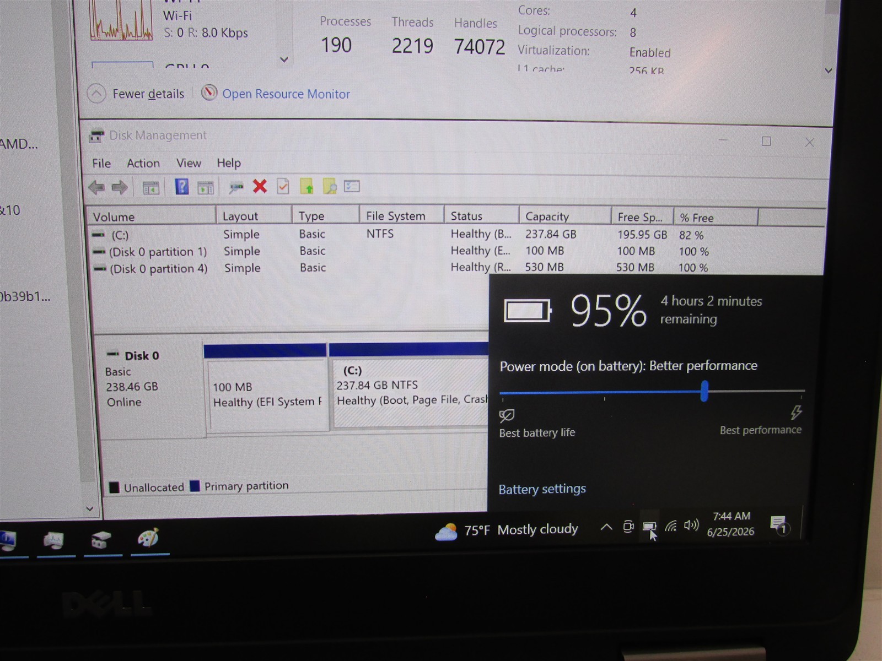Sort by Free Space column header

642,217
